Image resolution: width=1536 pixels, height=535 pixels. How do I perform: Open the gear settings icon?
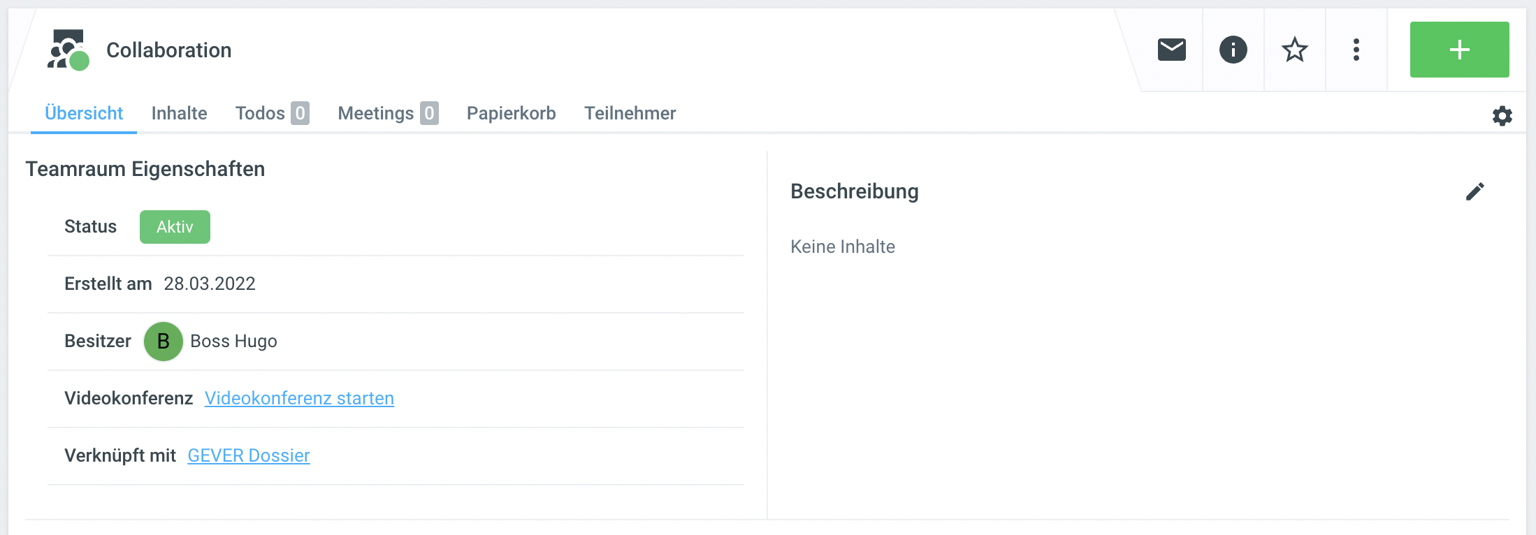[x=1502, y=116]
